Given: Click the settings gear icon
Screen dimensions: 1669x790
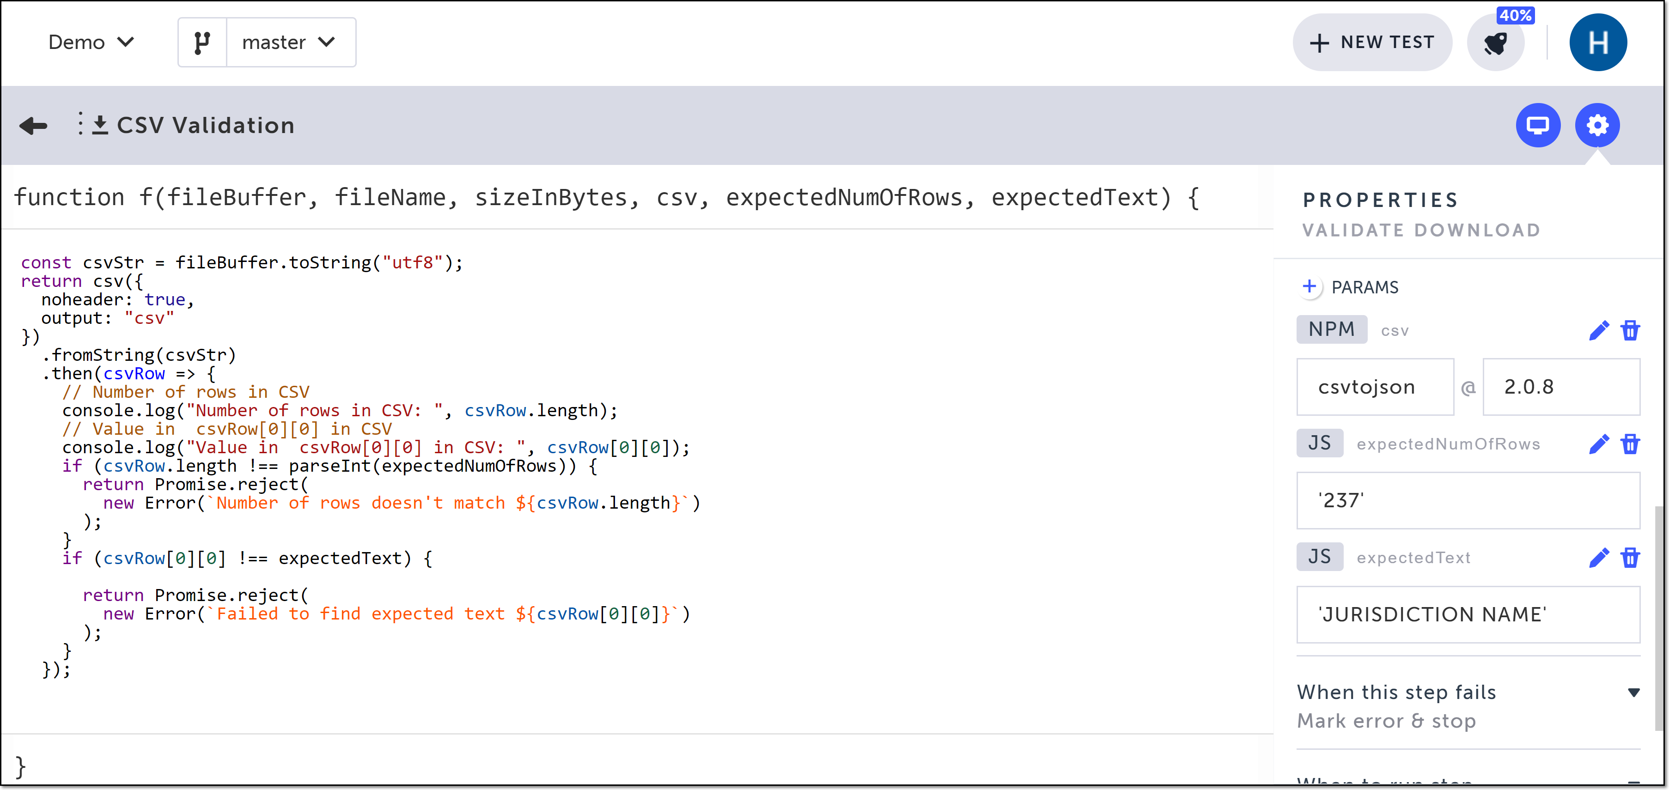Looking at the screenshot, I should click(1597, 125).
